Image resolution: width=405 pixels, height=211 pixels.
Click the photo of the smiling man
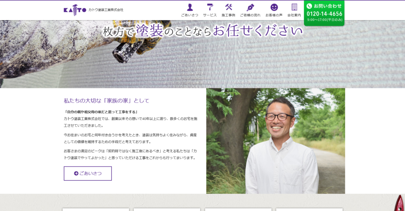276,141
